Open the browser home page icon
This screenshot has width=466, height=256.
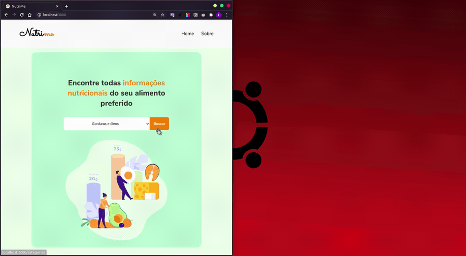click(x=29, y=15)
